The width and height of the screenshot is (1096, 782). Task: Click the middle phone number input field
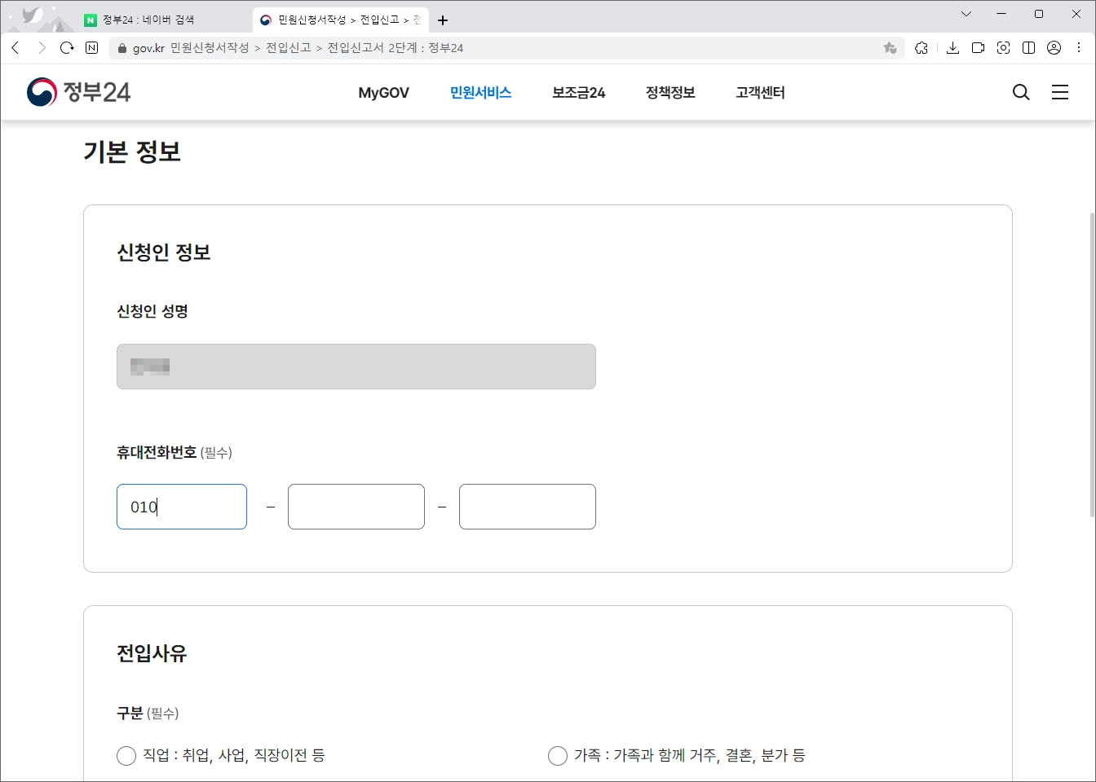(x=356, y=506)
